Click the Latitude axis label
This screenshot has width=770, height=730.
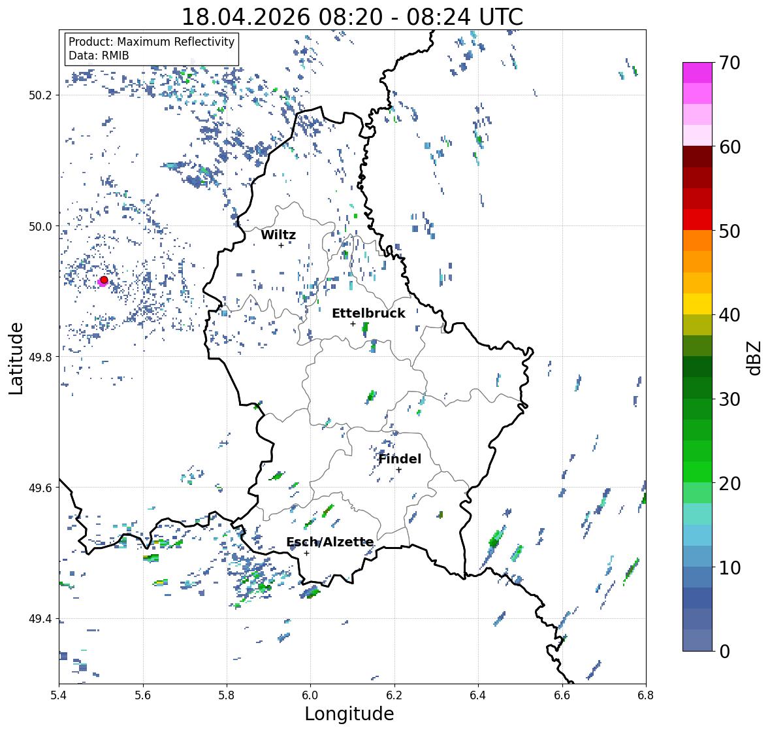[16, 359]
